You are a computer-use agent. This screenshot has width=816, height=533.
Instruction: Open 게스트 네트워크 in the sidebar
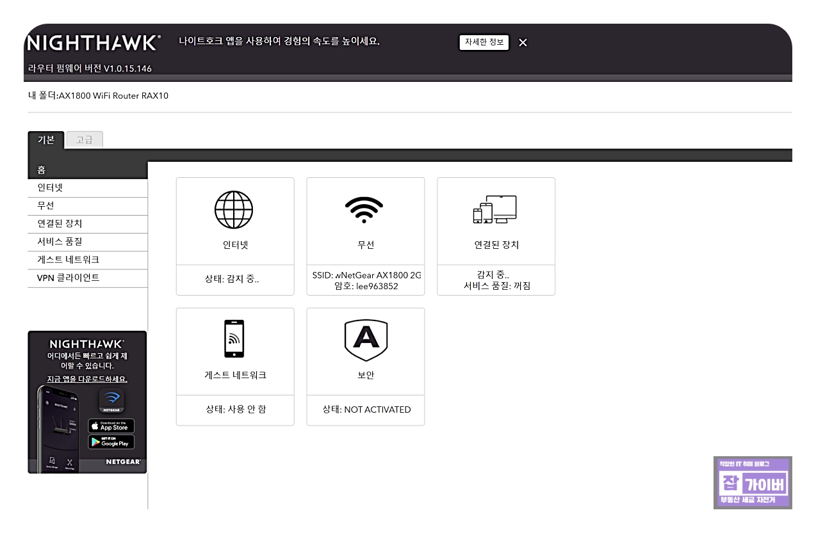[x=87, y=260]
